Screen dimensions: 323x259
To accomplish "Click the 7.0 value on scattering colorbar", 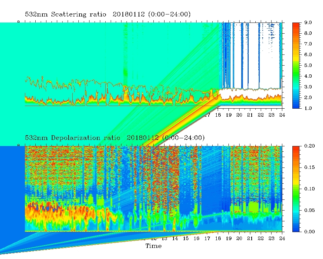I will 308,44.
